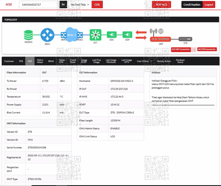This screenshot has height=186, width=221.
Task: Click the ONU Link Status value LOS
Action: [x=113, y=137]
